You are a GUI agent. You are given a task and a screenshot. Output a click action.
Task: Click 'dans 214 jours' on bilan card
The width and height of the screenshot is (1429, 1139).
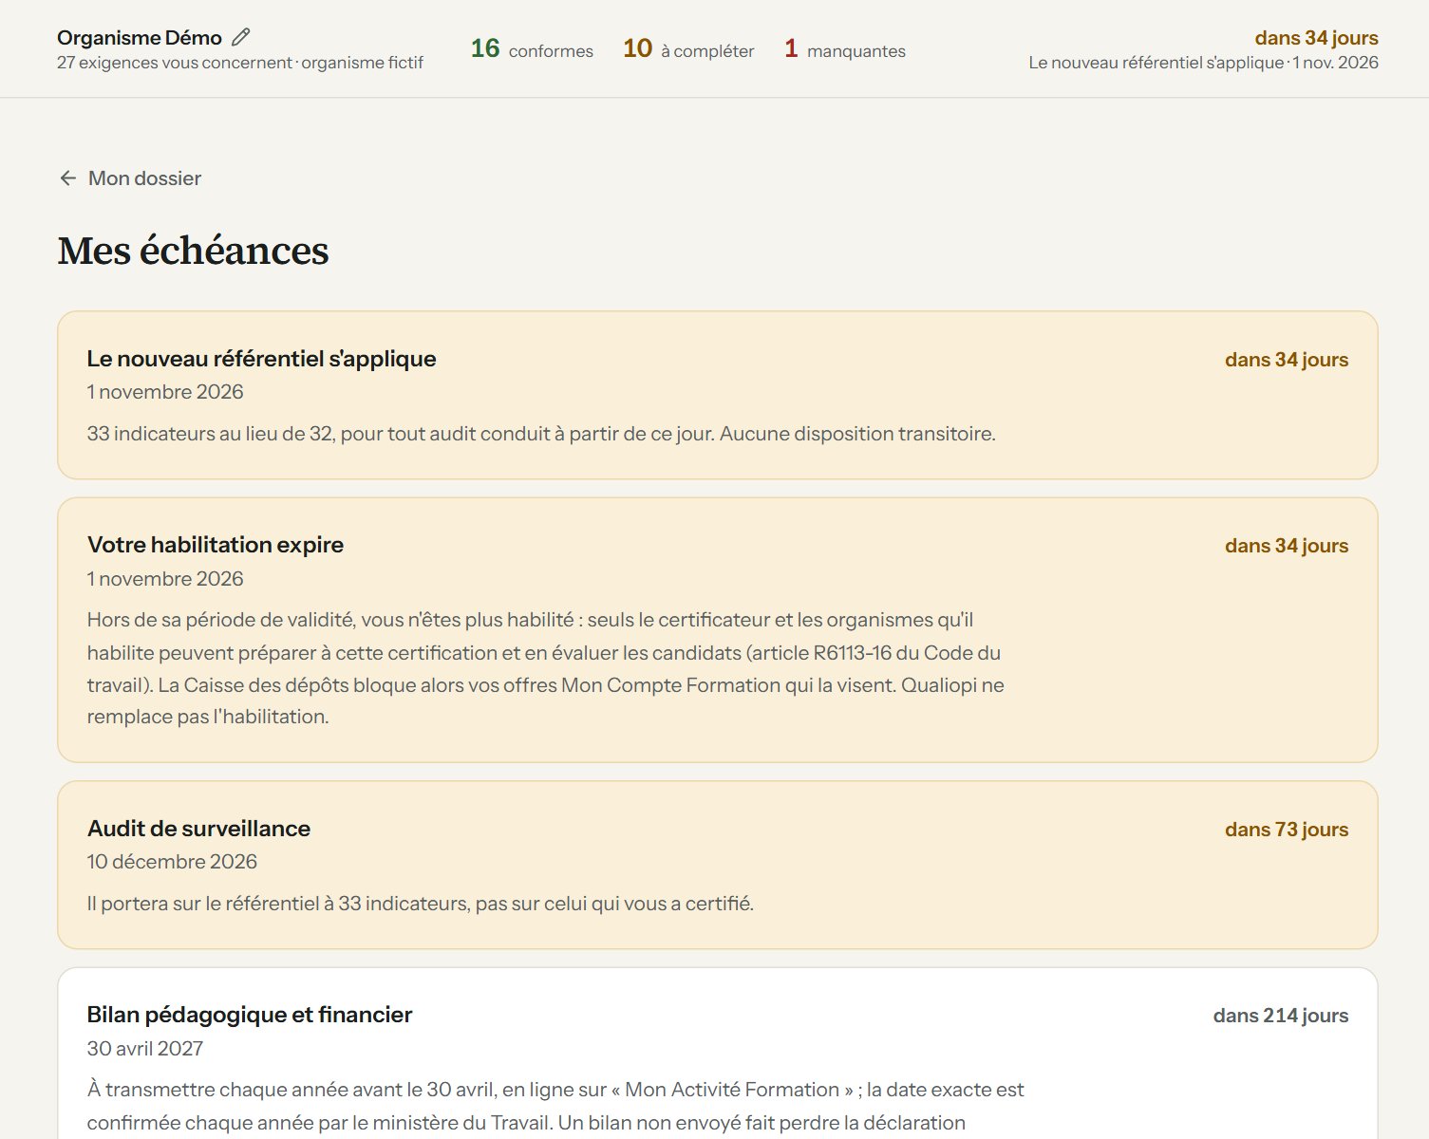pyautogui.click(x=1281, y=1016)
